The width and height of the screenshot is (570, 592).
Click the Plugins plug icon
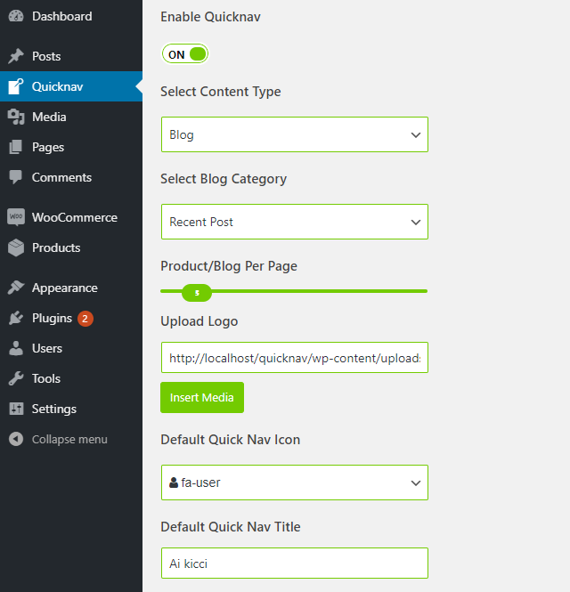click(16, 318)
